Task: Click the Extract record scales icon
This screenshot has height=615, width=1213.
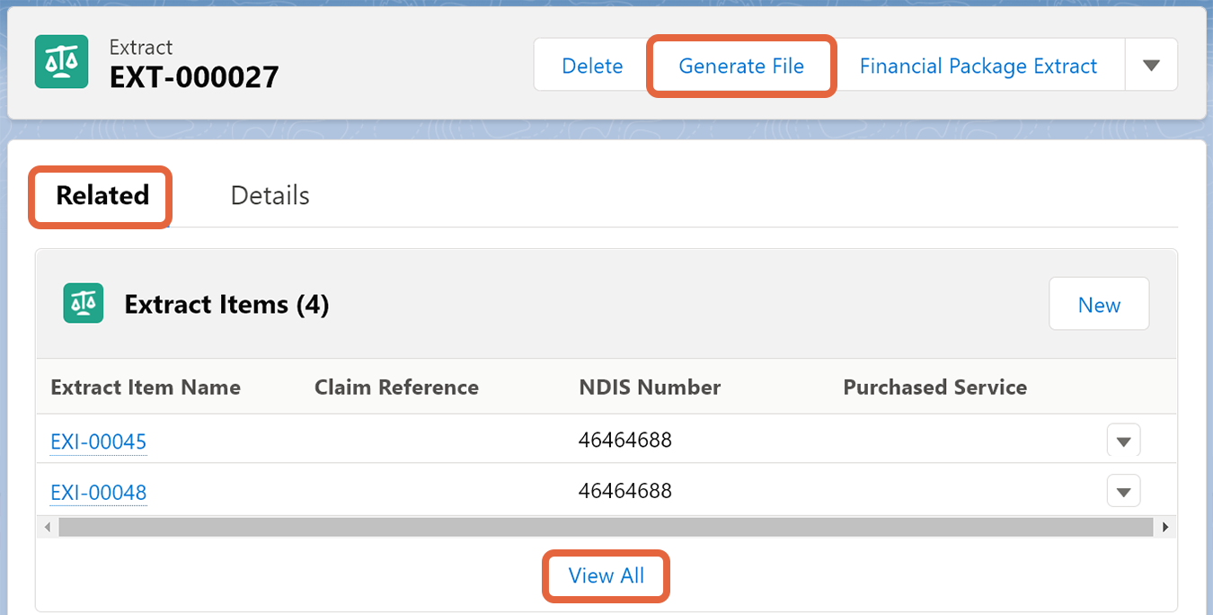Action: 61,62
